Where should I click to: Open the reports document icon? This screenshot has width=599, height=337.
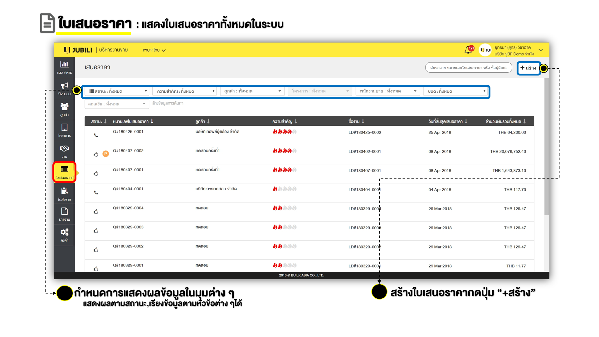64,214
